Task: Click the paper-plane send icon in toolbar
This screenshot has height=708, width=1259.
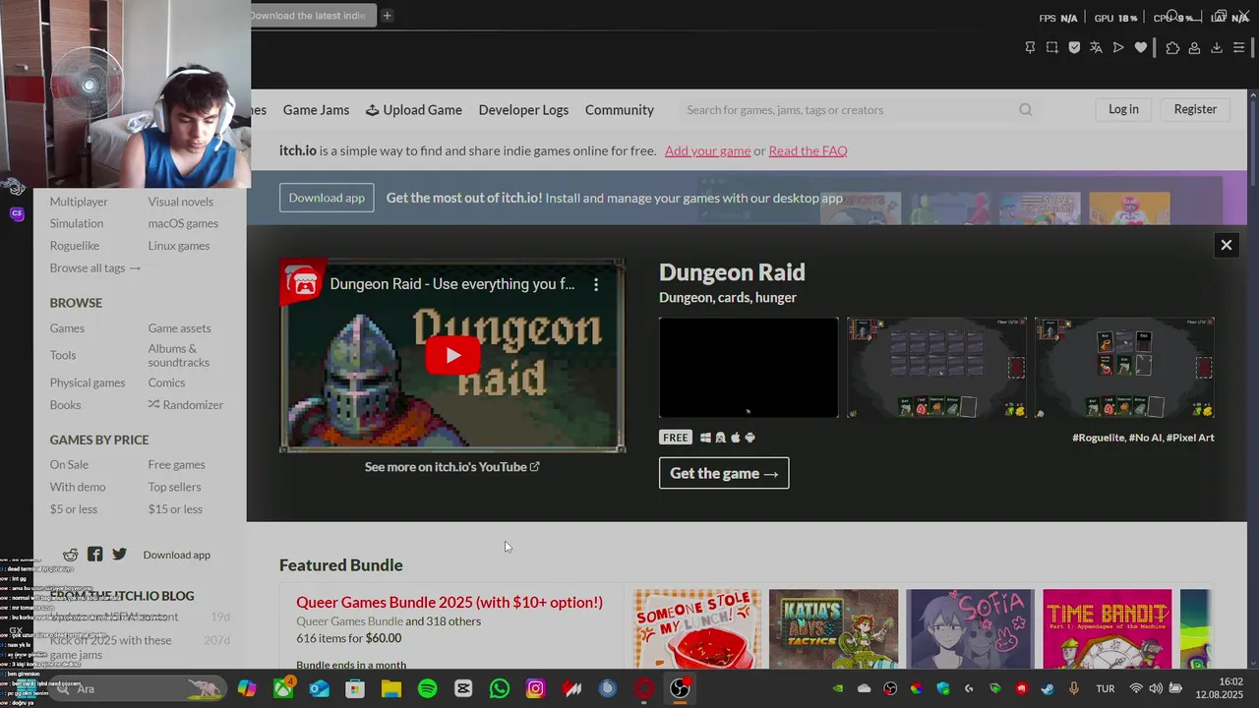Action: (x=1118, y=47)
